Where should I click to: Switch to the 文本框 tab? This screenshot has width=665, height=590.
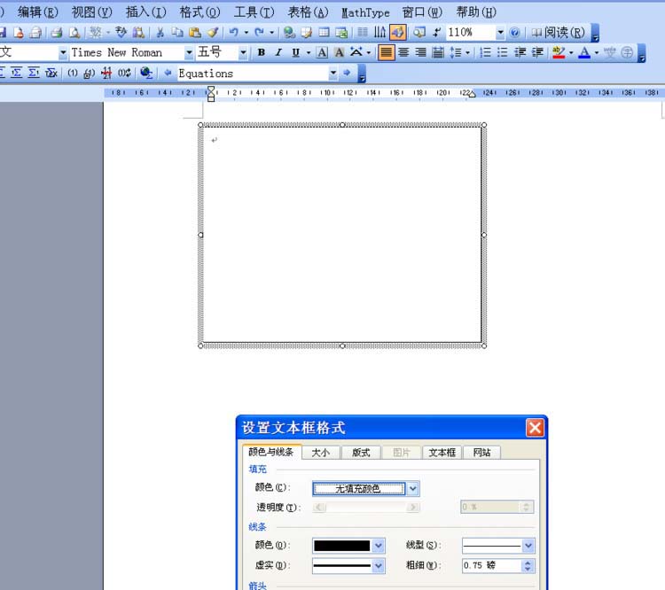click(442, 453)
